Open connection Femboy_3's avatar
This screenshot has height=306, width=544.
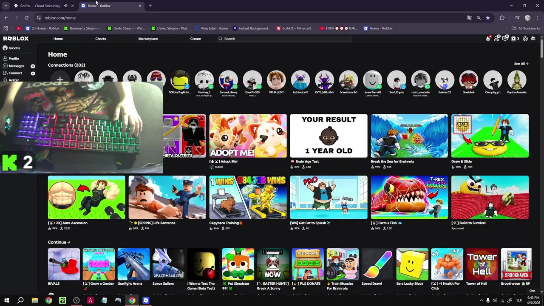click(204, 80)
